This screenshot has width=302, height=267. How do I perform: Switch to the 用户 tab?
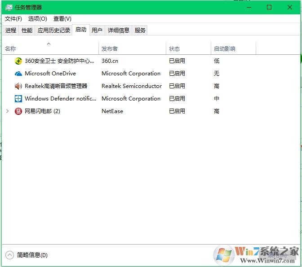click(x=97, y=30)
